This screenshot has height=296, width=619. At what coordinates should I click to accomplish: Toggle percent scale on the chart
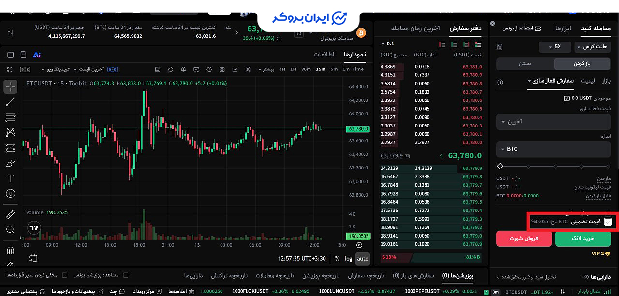click(x=337, y=258)
